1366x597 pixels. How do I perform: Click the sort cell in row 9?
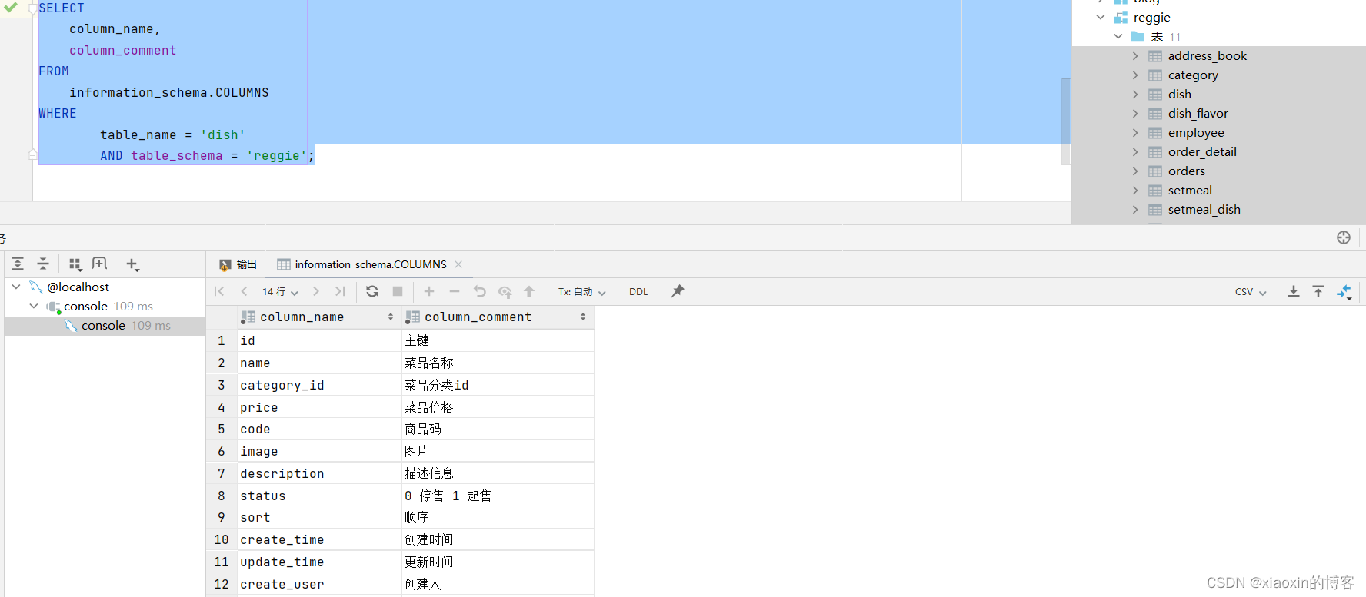click(318, 517)
